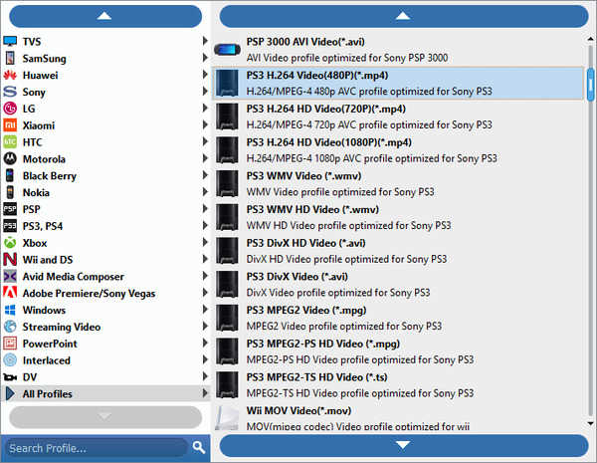
Task: Click the greyed-out category list down button
Action: 105,417
